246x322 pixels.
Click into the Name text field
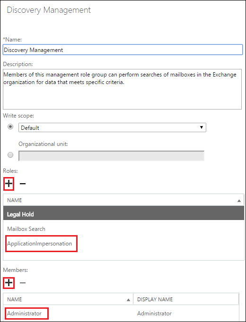[x=123, y=50]
